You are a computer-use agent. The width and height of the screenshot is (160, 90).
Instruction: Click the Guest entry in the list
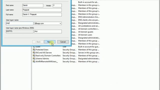38,47
